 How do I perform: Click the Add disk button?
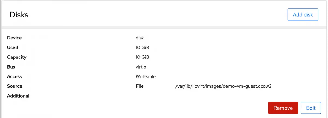303,15
